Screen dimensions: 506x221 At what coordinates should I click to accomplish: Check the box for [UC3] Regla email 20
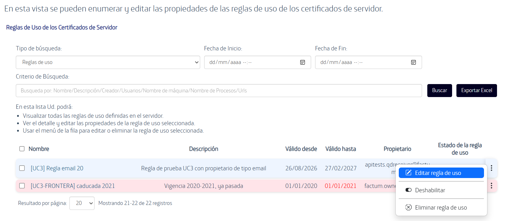click(22, 168)
